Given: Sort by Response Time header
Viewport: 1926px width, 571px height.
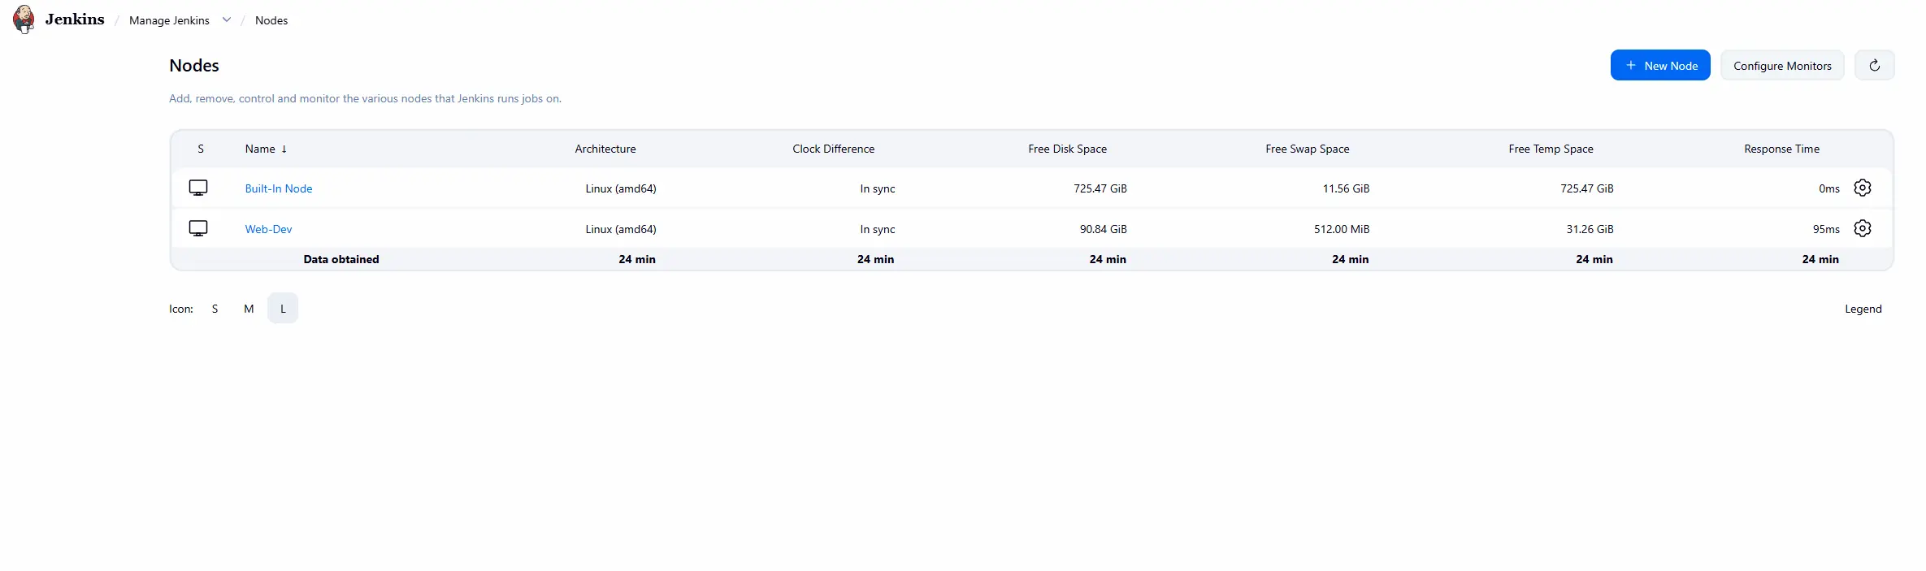Looking at the screenshot, I should coord(1781,149).
